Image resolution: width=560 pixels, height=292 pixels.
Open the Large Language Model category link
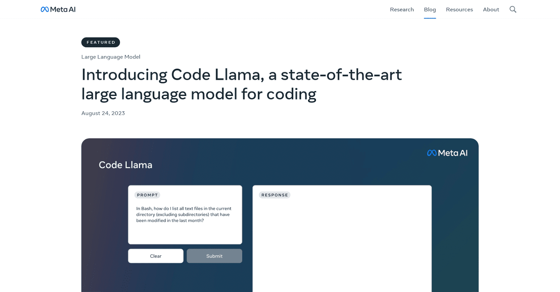(x=111, y=56)
